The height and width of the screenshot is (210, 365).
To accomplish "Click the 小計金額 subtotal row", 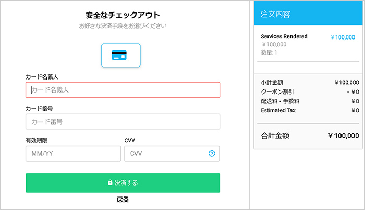I will tap(309, 83).
